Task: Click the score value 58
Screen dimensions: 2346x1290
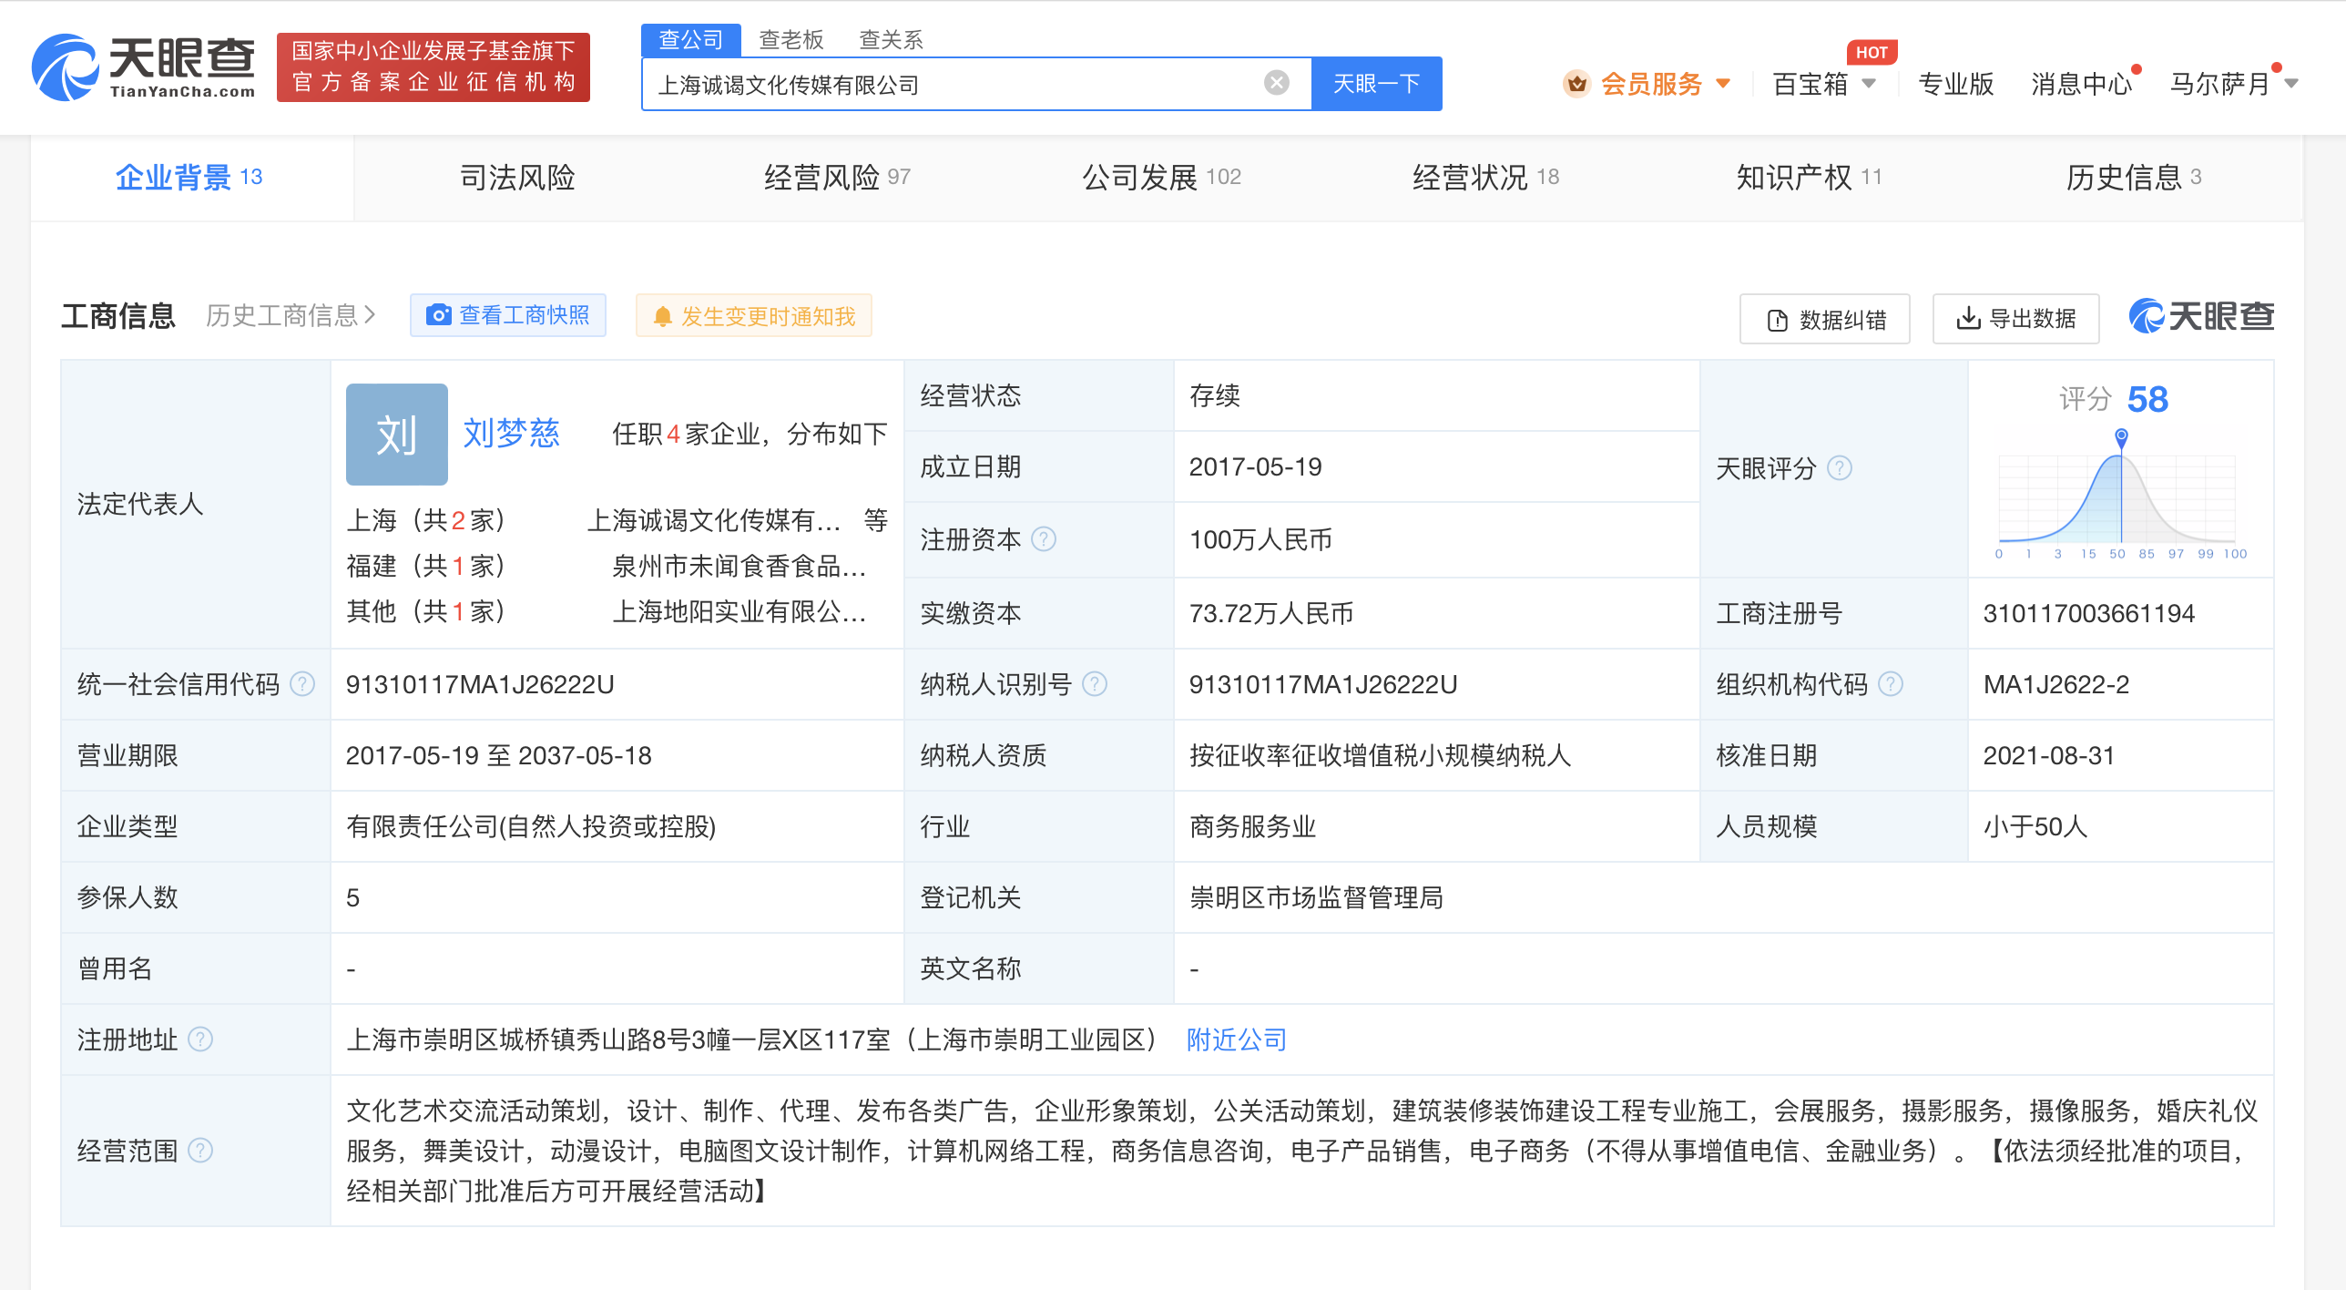Action: (2147, 399)
